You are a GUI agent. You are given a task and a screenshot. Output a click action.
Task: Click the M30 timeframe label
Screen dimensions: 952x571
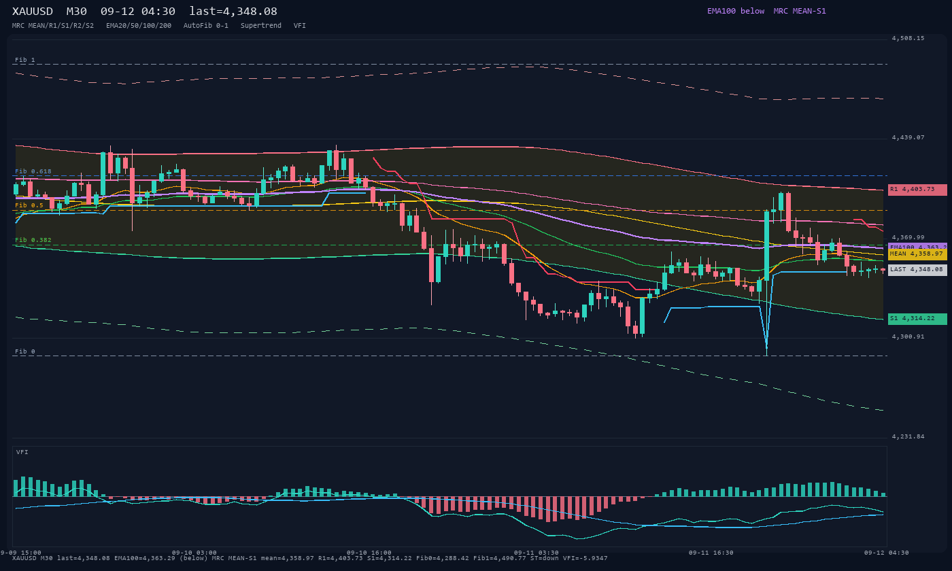point(77,12)
